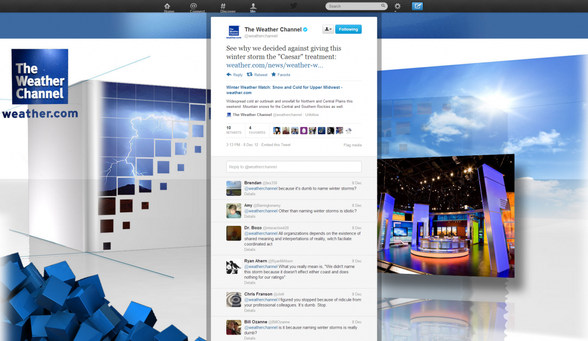Click the small Weather Channel logo in the card
Image resolution: width=588 pixels, height=341 pixels.
[229, 115]
